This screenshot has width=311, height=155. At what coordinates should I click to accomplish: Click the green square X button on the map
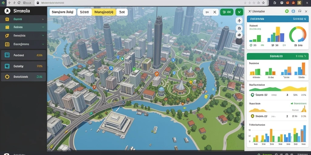pos(239,12)
